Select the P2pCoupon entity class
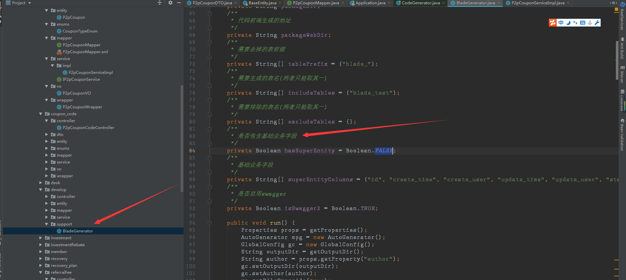The height and width of the screenshot is (280, 626). pos(74,17)
